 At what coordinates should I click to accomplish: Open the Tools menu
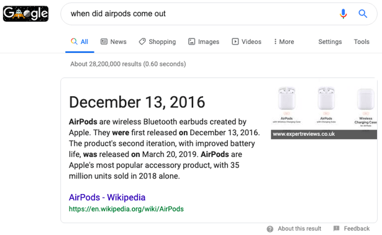coord(362,42)
